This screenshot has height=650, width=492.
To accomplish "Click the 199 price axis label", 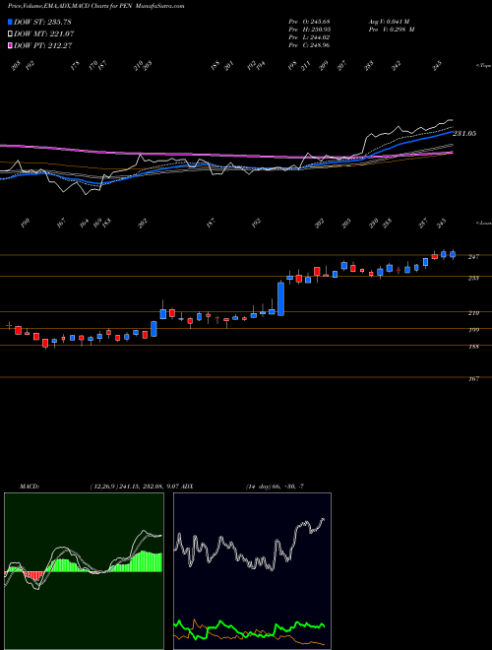I will click(473, 330).
